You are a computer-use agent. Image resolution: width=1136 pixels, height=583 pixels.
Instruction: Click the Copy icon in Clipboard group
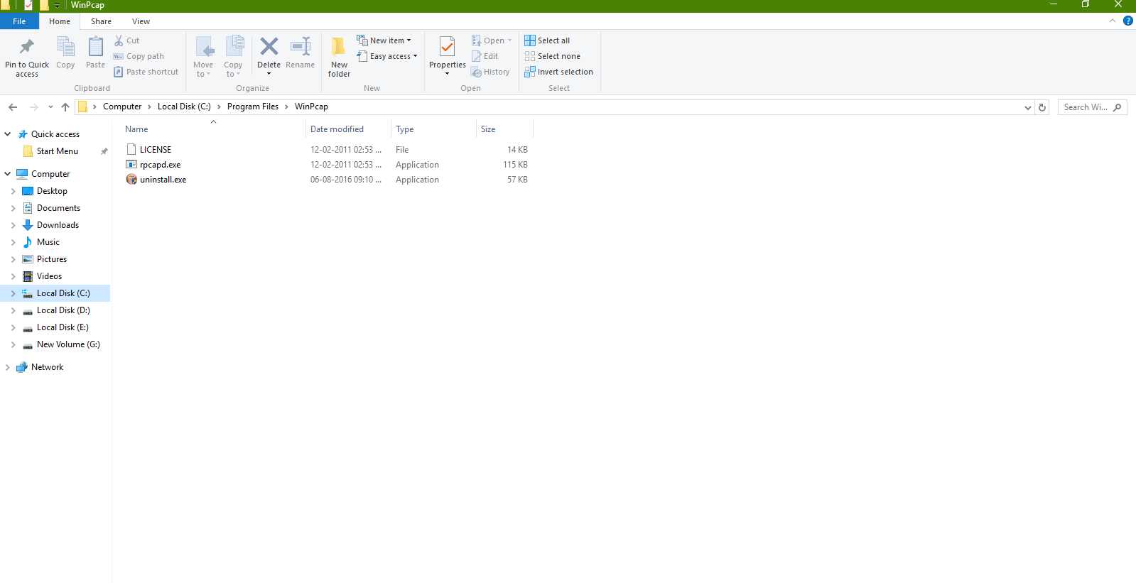(x=65, y=47)
